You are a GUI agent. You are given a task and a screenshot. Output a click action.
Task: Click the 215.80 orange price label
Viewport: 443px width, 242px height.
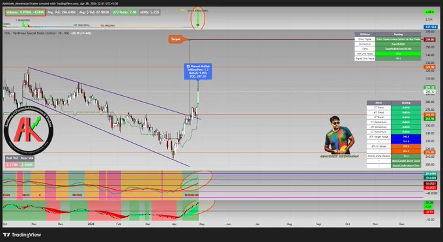pos(429,152)
